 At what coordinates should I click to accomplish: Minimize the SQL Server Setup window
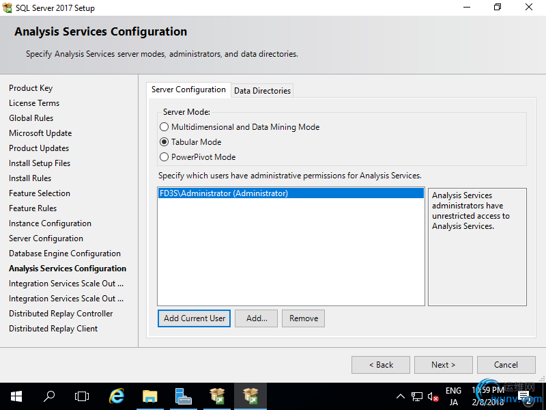467,8
